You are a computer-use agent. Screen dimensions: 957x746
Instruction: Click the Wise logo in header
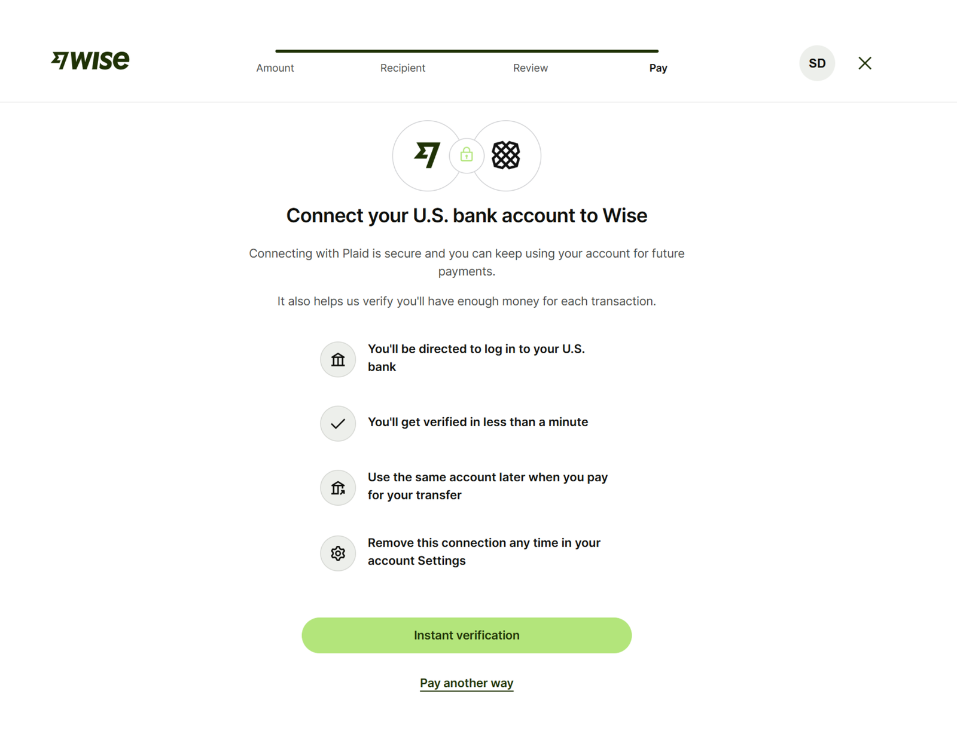90,60
